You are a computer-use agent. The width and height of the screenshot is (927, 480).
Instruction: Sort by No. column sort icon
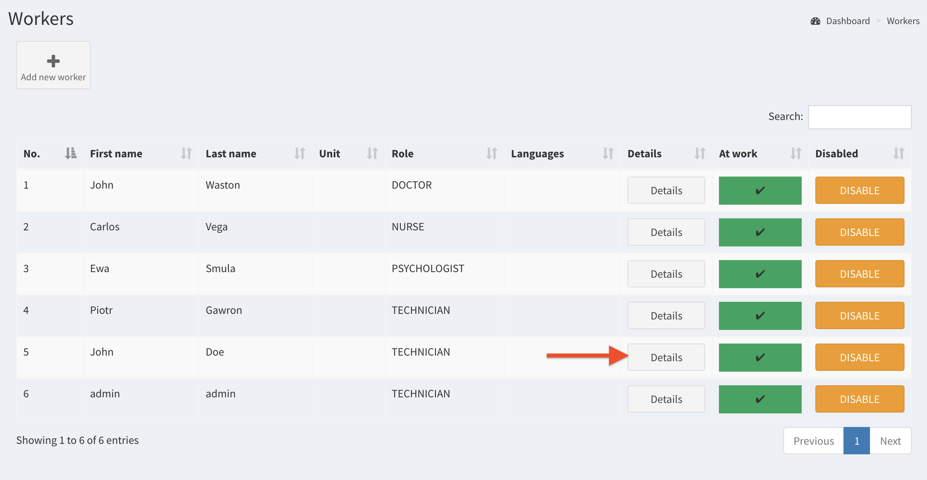pos(71,153)
